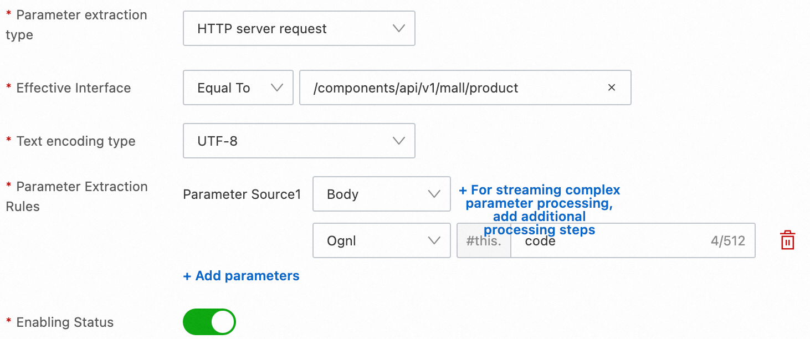
Task: Click the Add parameters link
Action: point(242,276)
